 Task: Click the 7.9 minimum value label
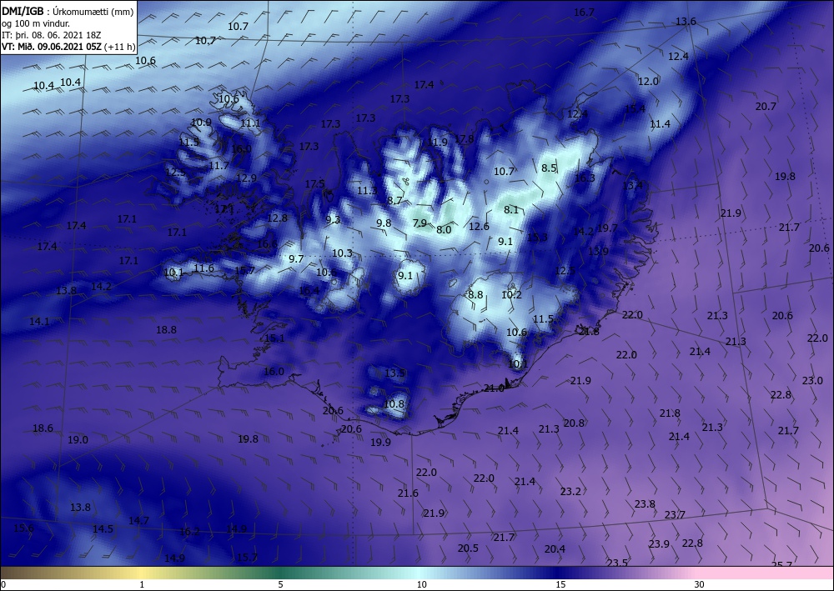point(420,223)
